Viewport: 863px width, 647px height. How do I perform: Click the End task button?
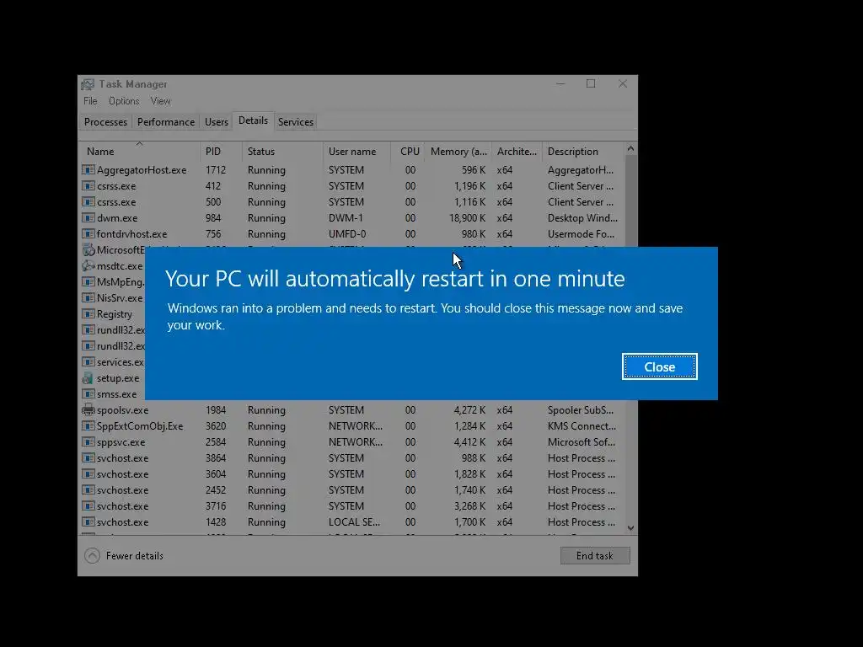pos(594,556)
